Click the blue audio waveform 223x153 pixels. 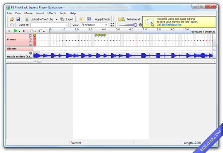[123, 56]
